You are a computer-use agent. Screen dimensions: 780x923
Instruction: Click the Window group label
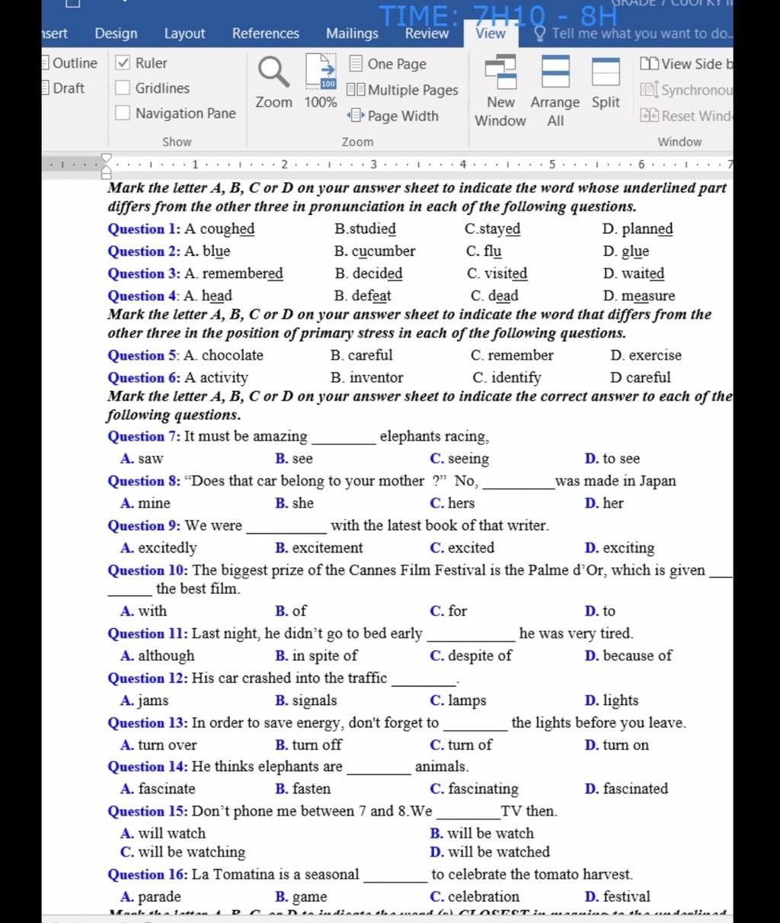679,142
